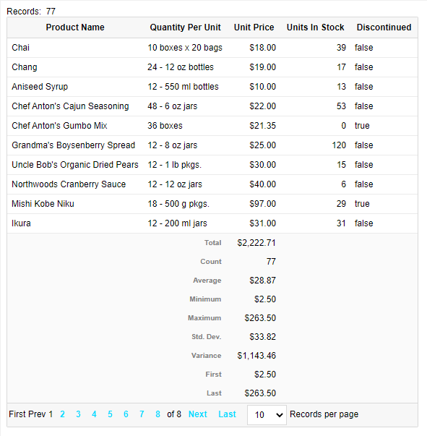This screenshot has width=427, height=436.
Task: Sort by Units In Stock header
Action: [x=315, y=27]
